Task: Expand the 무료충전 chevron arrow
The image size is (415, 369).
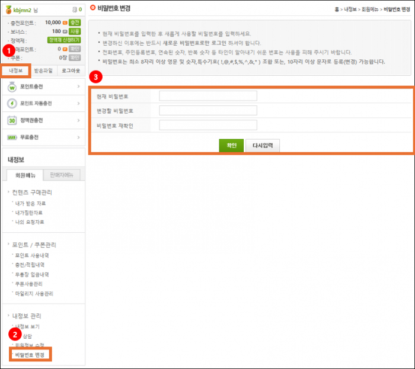Action: click(x=78, y=137)
